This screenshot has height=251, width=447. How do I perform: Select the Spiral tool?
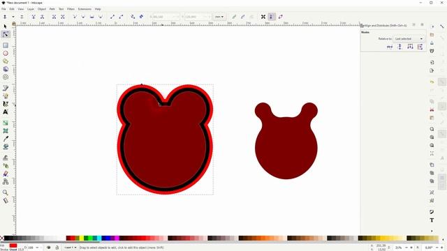click(x=6, y=77)
